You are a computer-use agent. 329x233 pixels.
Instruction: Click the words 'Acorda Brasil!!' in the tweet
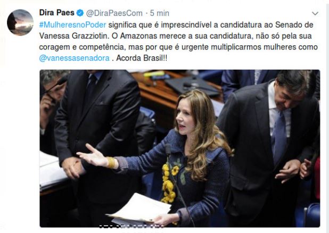tap(142, 58)
